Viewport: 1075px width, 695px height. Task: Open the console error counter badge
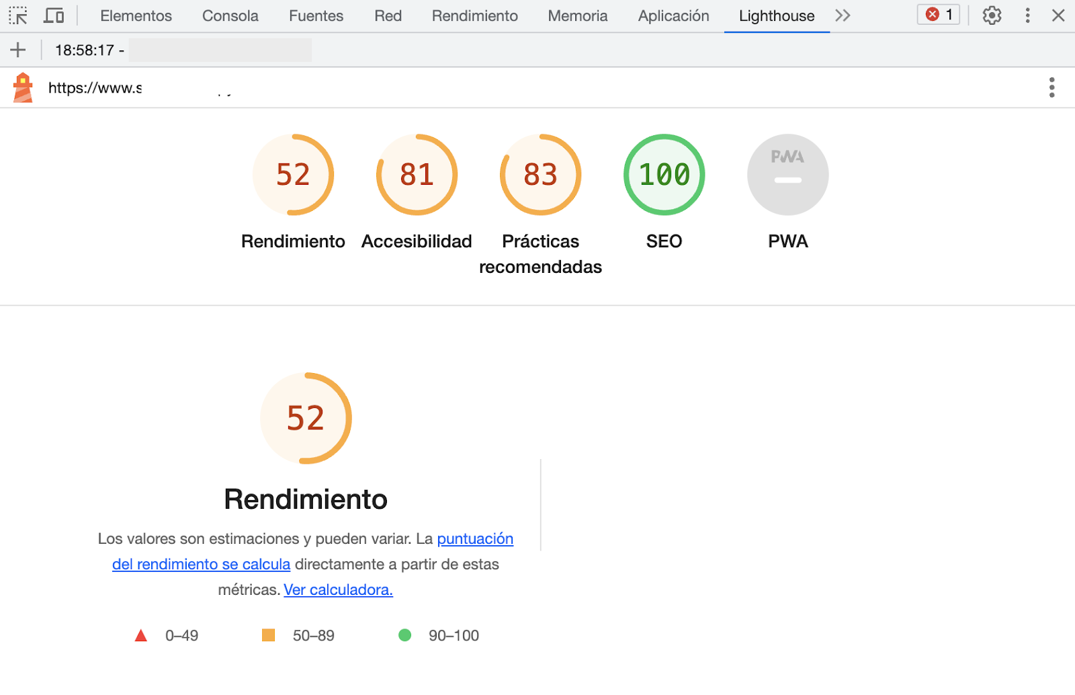tap(938, 15)
